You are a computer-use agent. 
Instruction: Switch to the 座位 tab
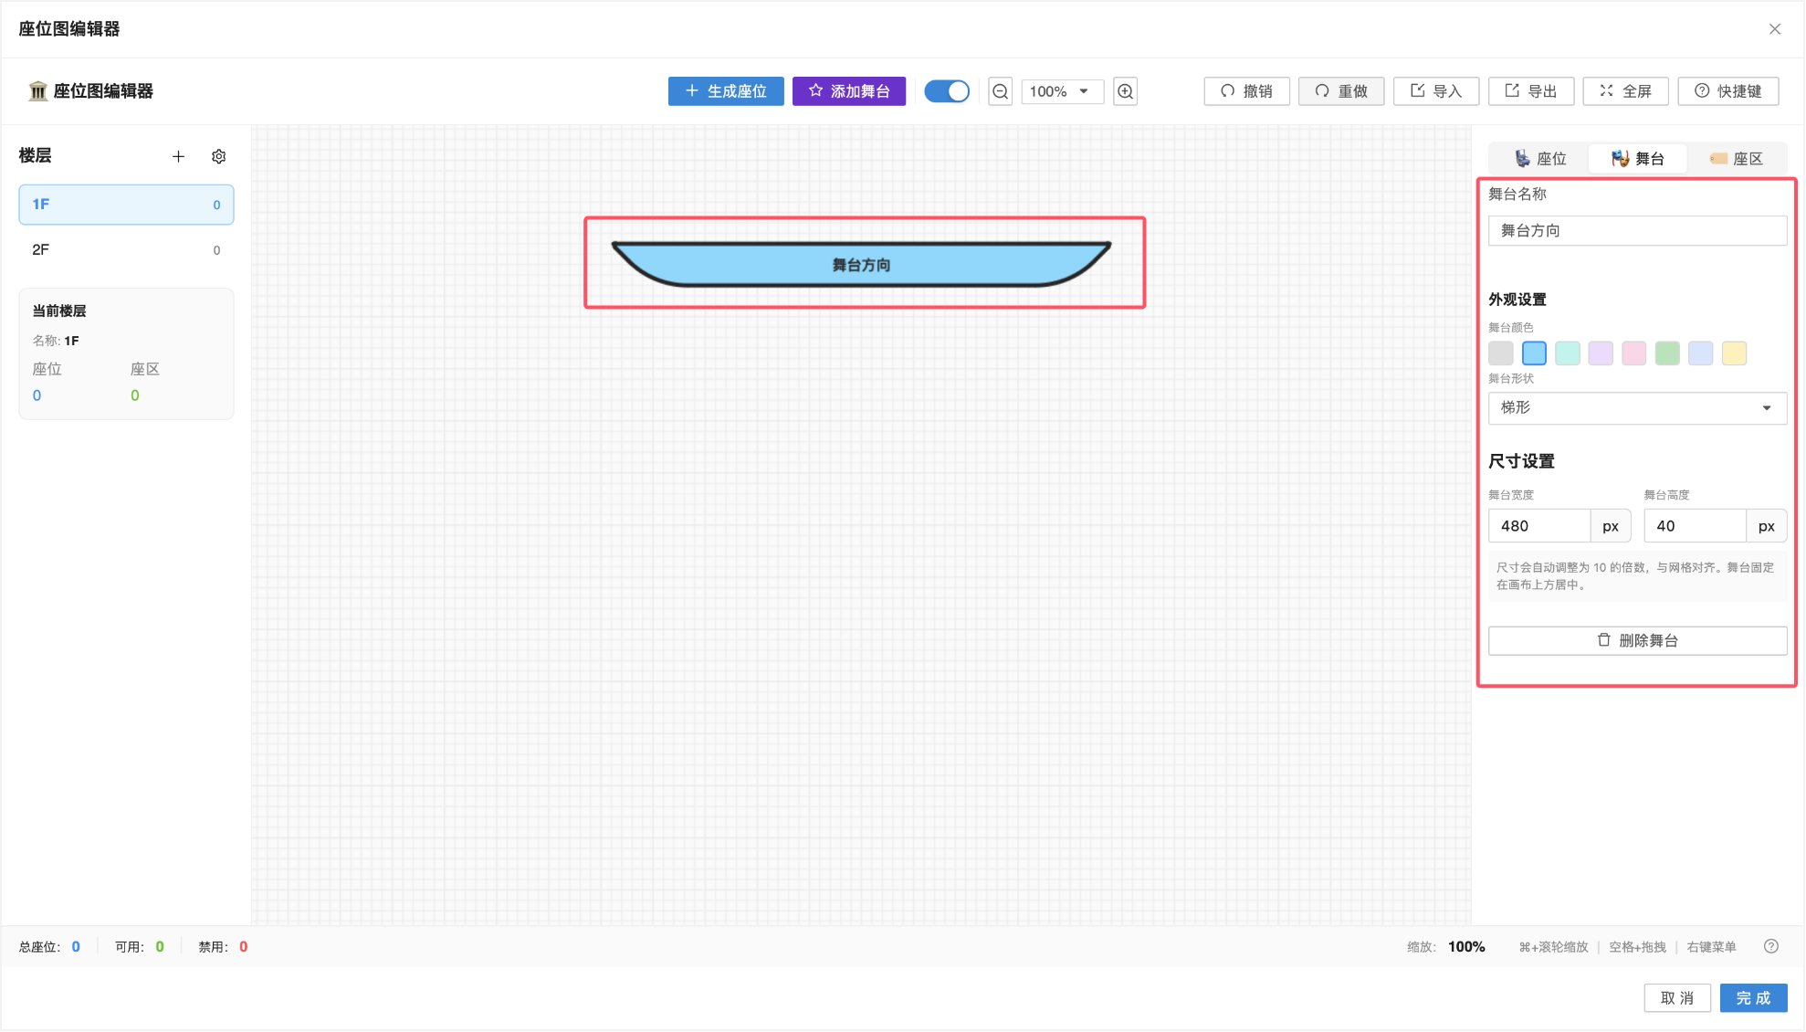[1539, 159]
